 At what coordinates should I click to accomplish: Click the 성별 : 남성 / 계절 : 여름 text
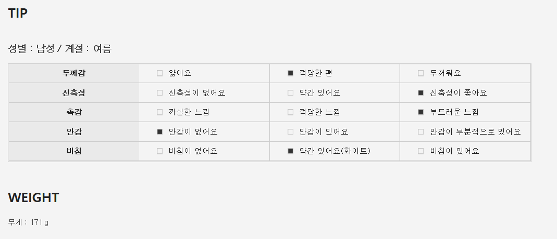(60, 49)
